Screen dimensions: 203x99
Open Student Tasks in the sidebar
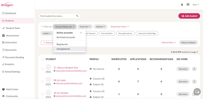click(x=11, y=28)
